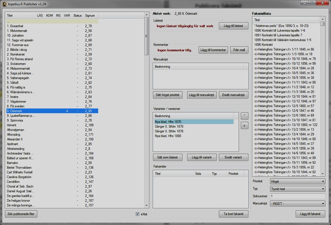Viewport: 331px width, 225px height.
Task: Select facsimile 'Helsingfors Tidningar 13/10 1860, nr 122'
Action: point(286,125)
